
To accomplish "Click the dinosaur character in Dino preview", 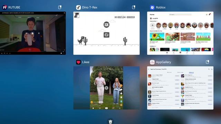I will 81,40.
